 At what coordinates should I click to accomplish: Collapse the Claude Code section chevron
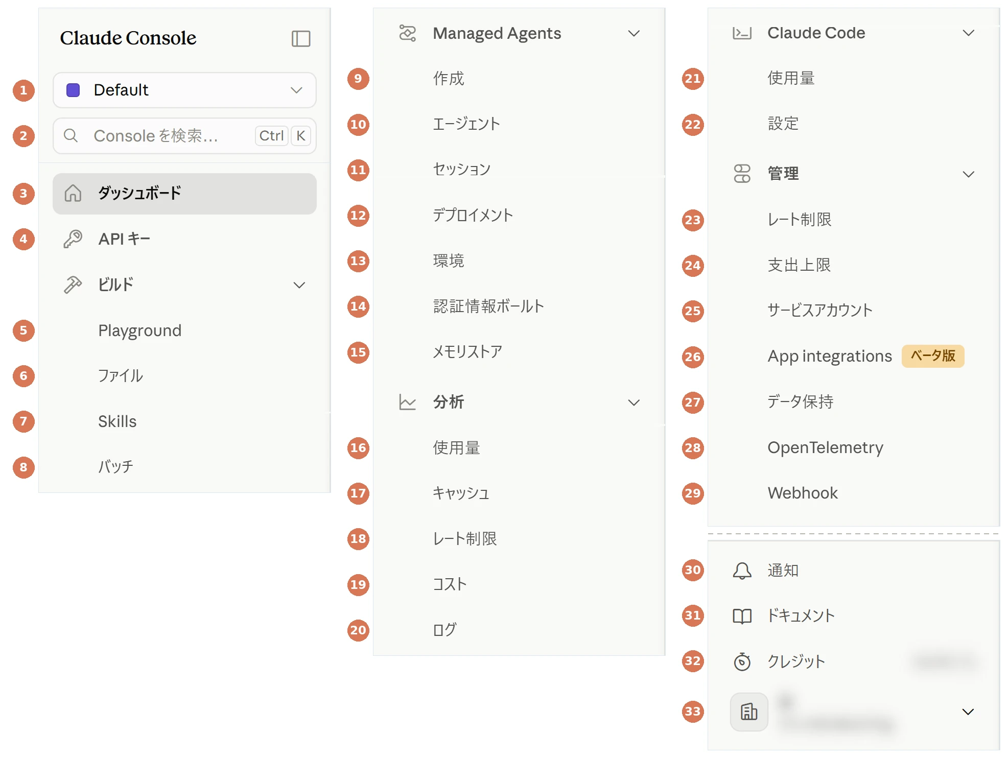click(969, 33)
